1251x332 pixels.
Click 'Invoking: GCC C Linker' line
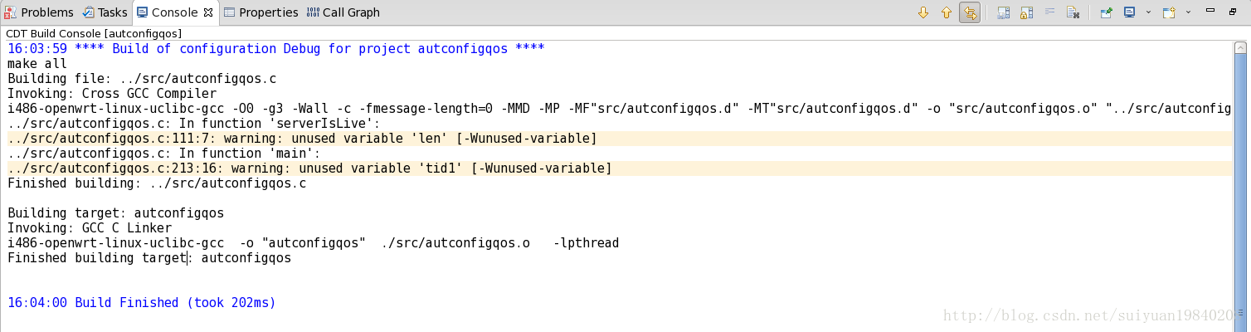coord(90,228)
